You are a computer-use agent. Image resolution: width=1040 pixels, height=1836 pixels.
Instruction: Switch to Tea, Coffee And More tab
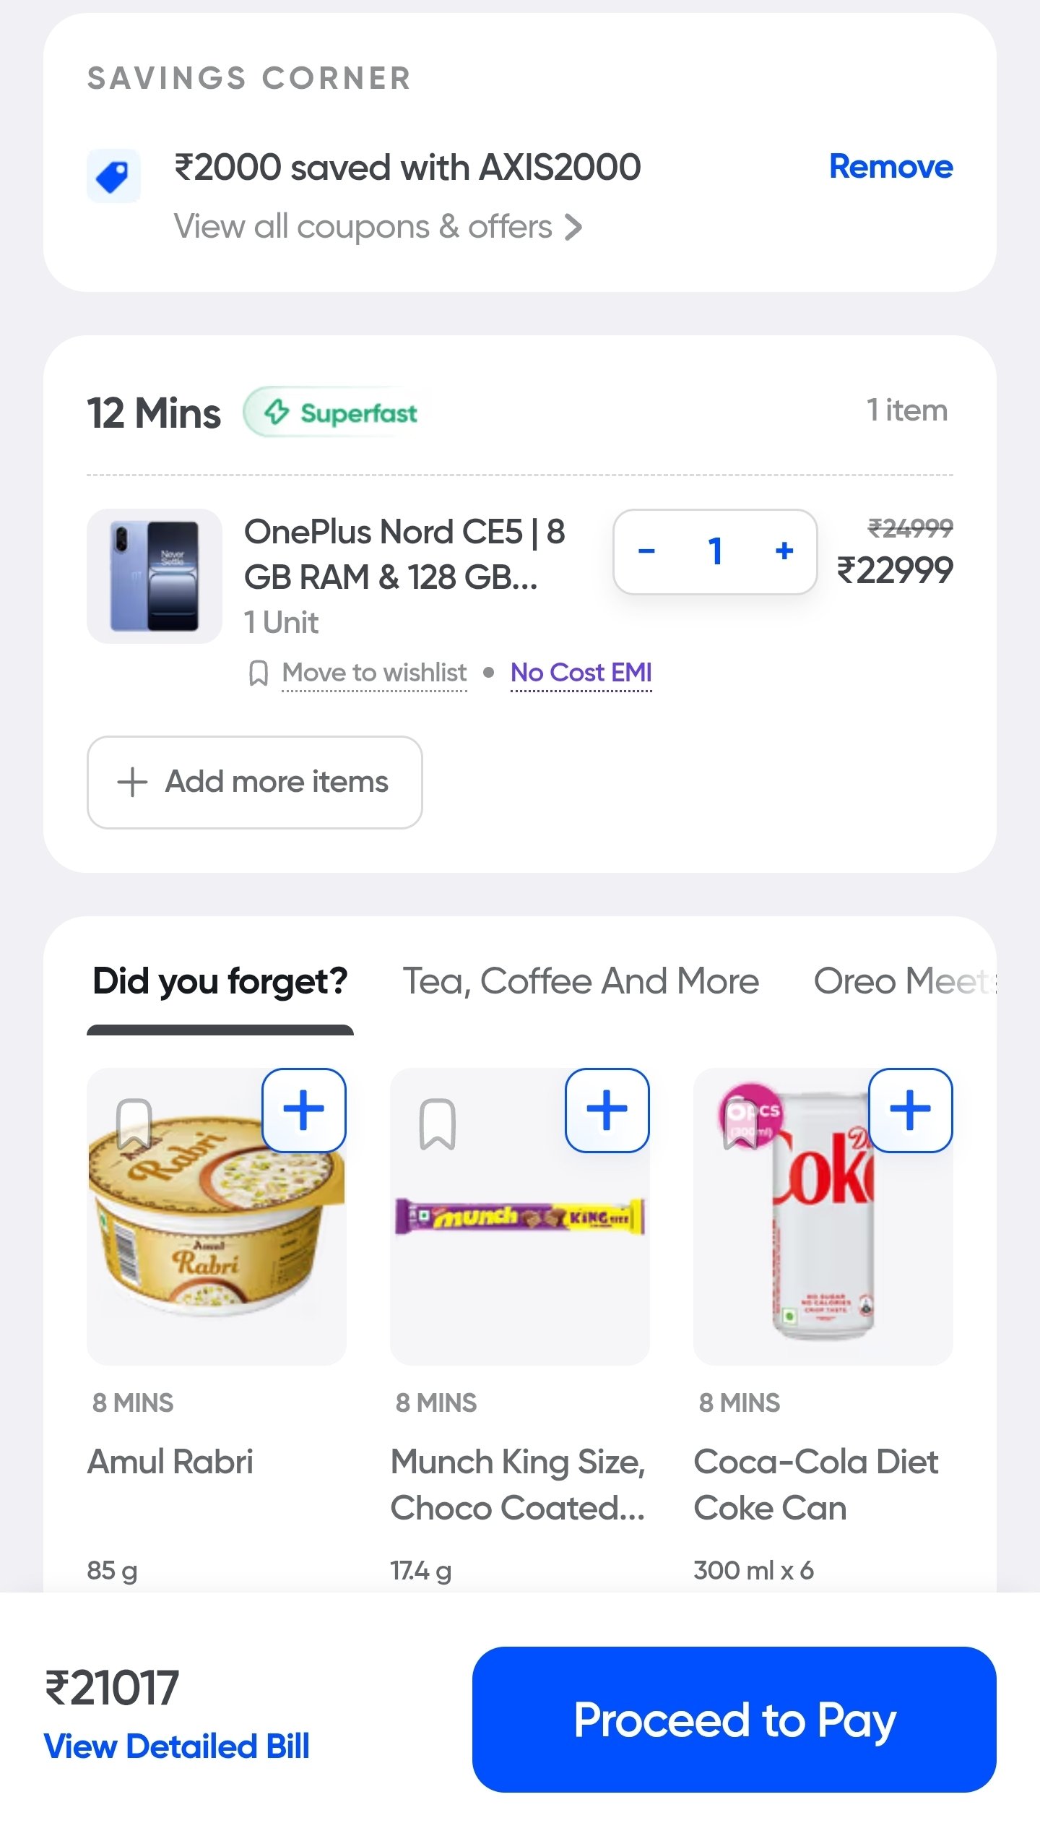(580, 981)
